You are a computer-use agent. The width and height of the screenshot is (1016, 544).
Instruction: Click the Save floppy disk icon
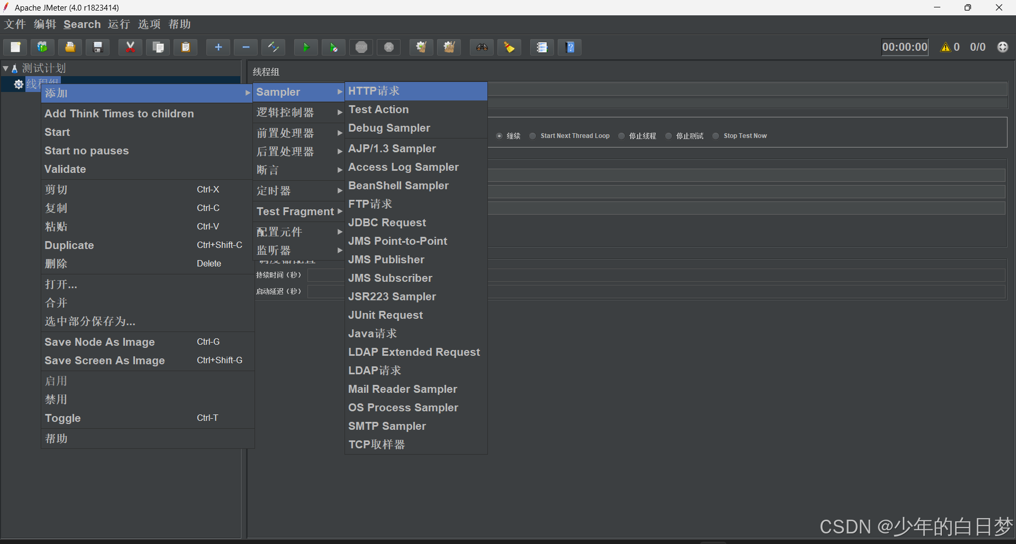tap(98, 47)
